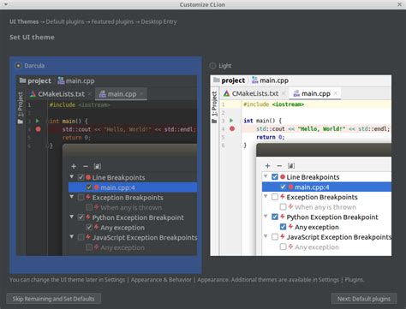Click 'return 0;' code line in Darcula preview

click(76, 138)
